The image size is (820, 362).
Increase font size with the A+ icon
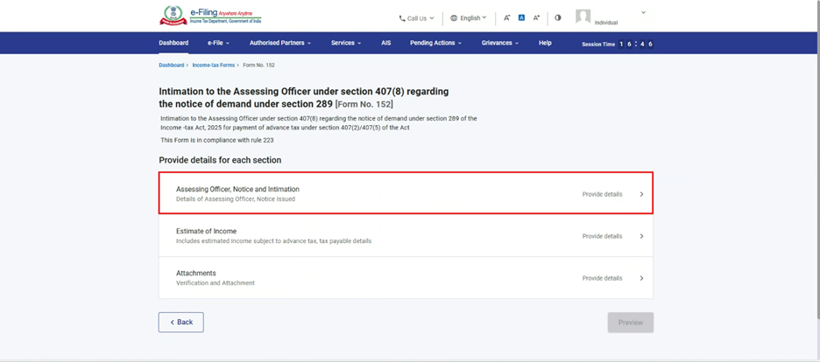536,17
